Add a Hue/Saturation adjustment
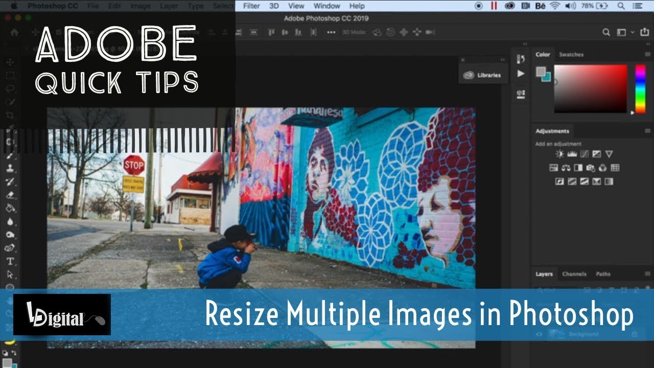This screenshot has height=368, width=654. [554, 168]
